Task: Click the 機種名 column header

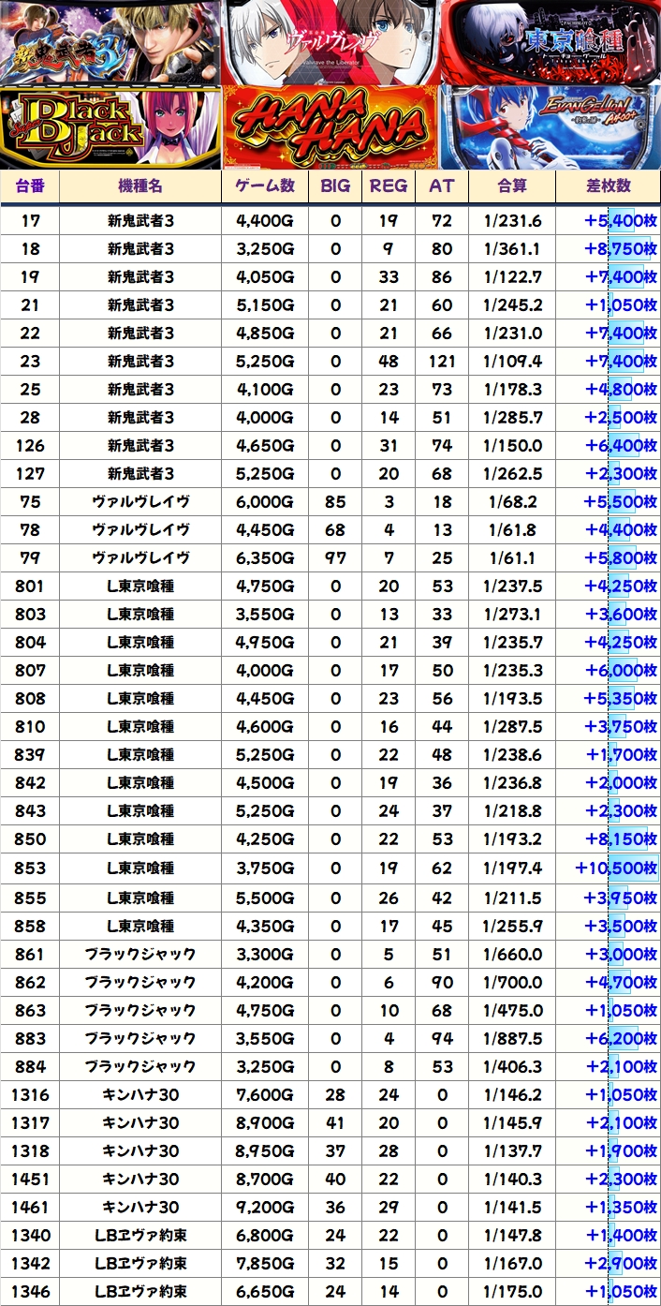Action: click(x=140, y=186)
